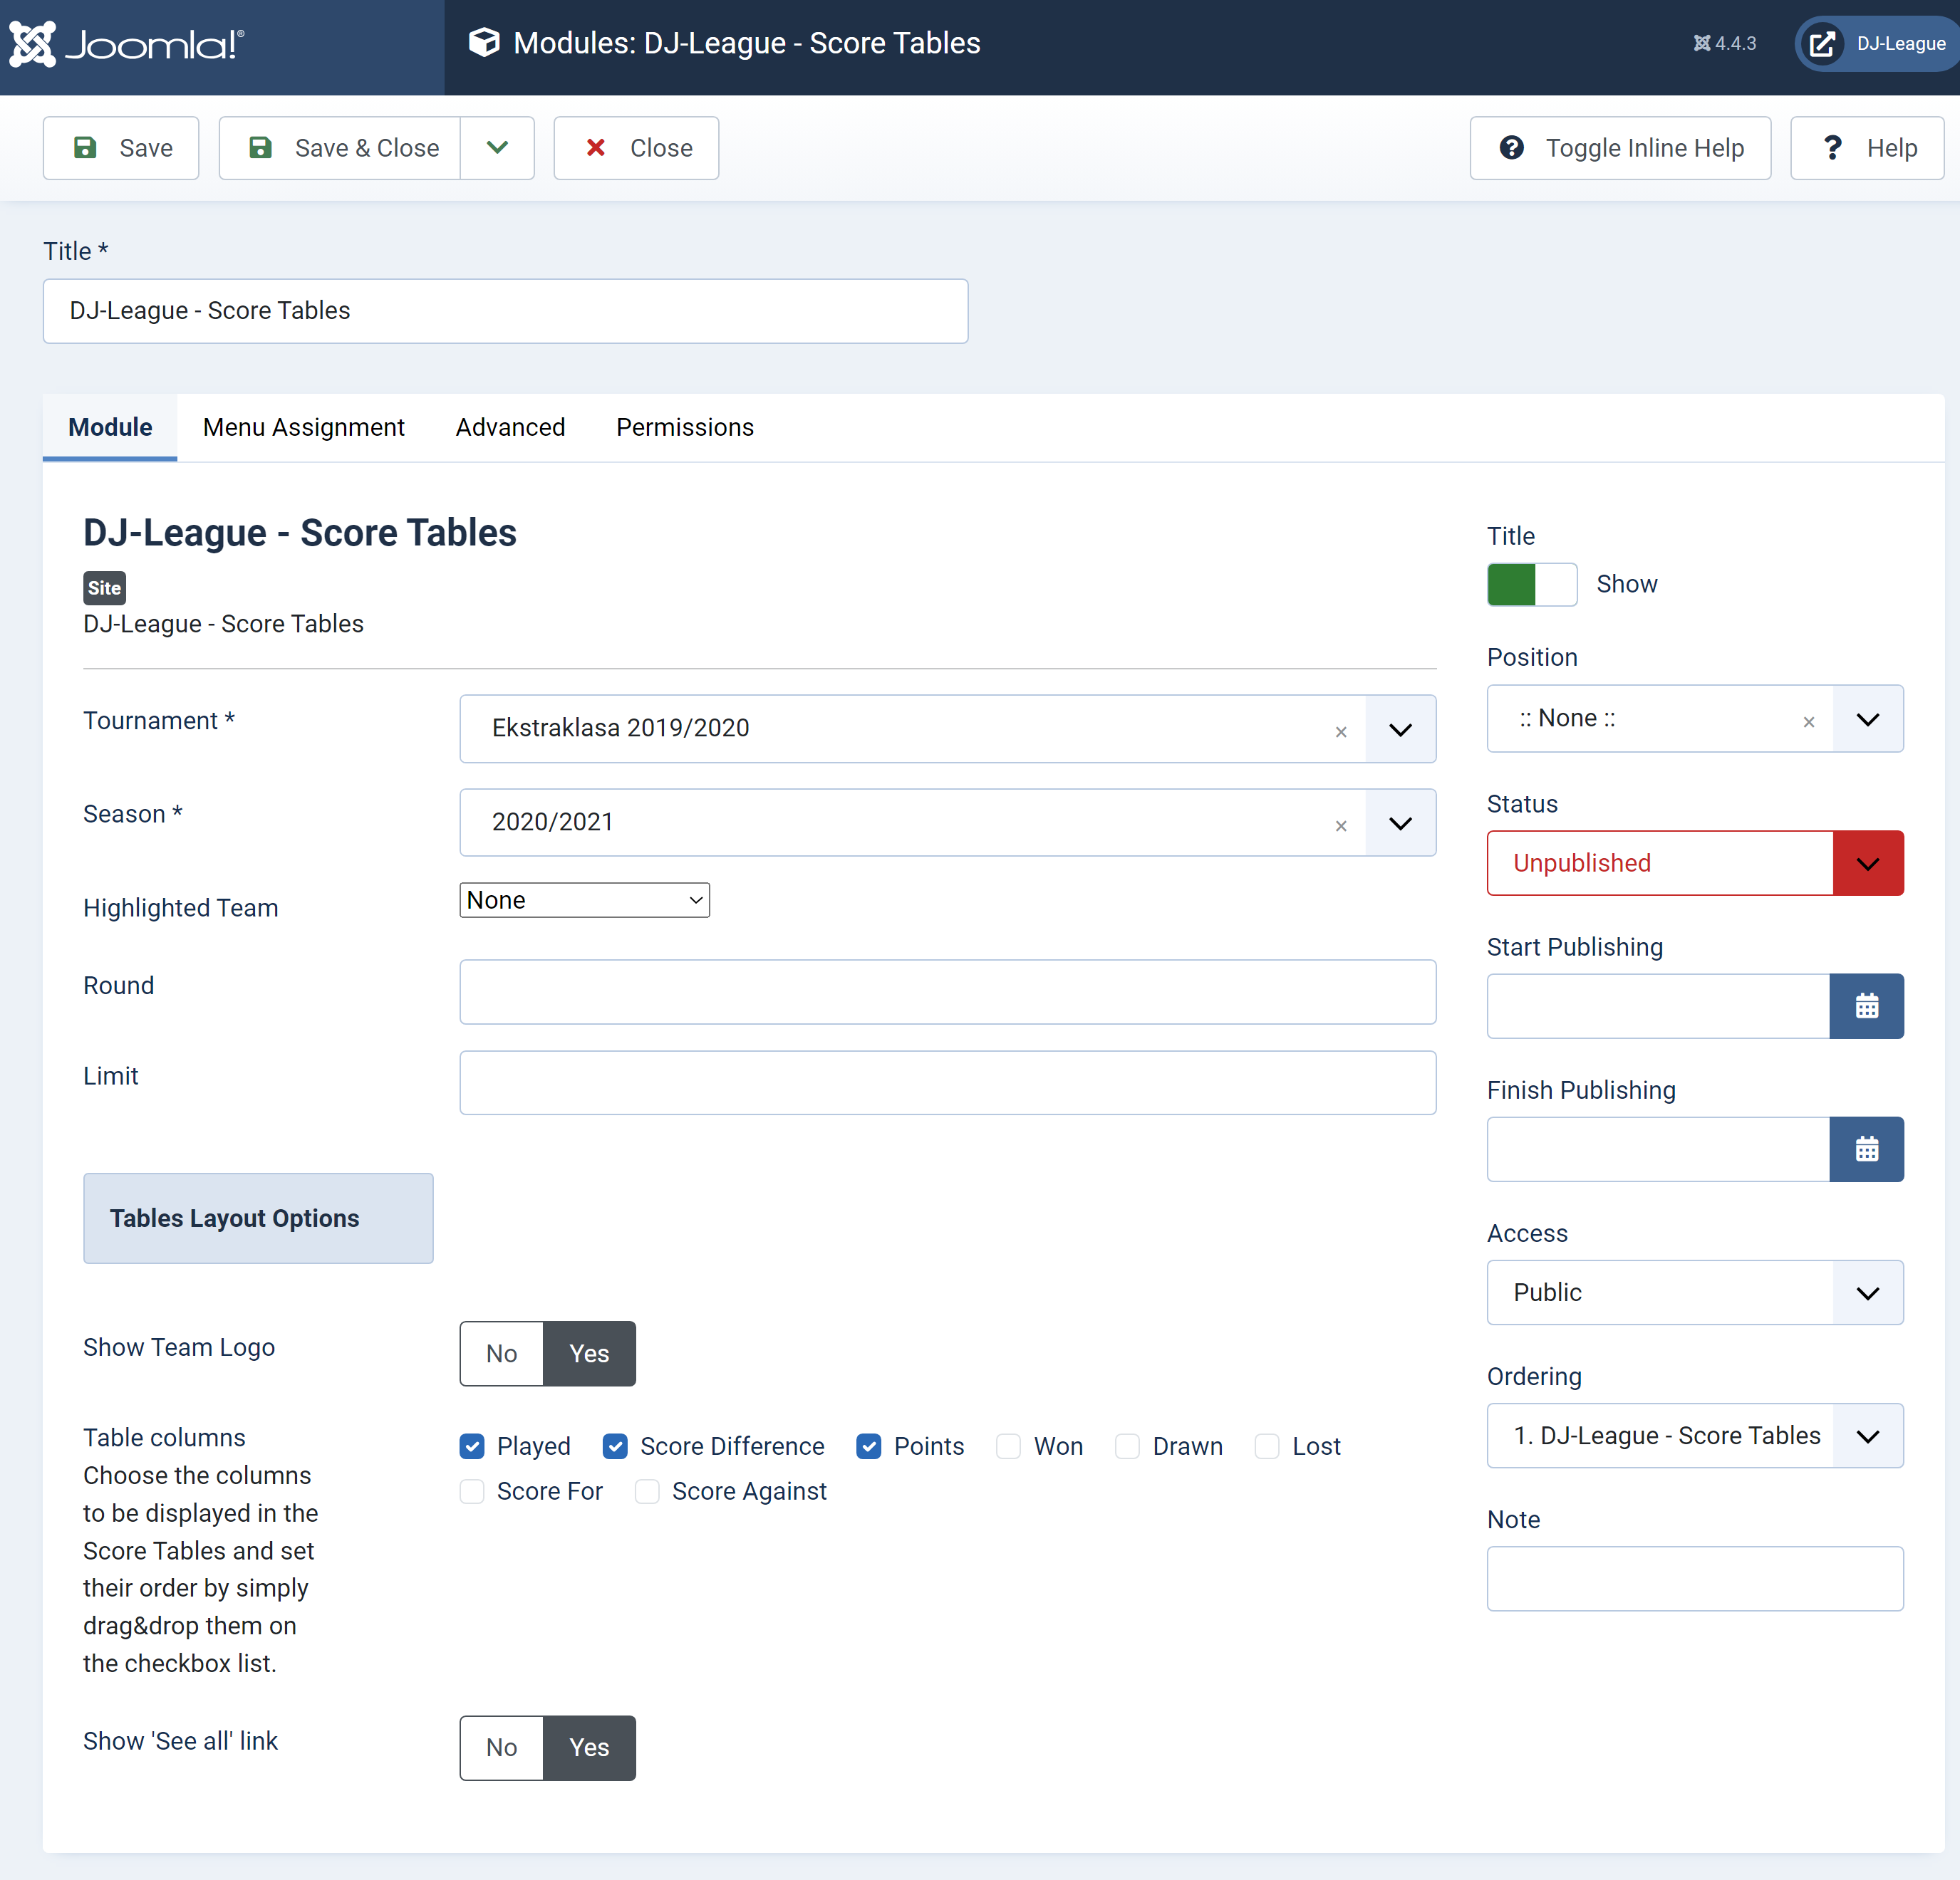Switch to the Advanced tab
The width and height of the screenshot is (1960, 1880).
(510, 427)
